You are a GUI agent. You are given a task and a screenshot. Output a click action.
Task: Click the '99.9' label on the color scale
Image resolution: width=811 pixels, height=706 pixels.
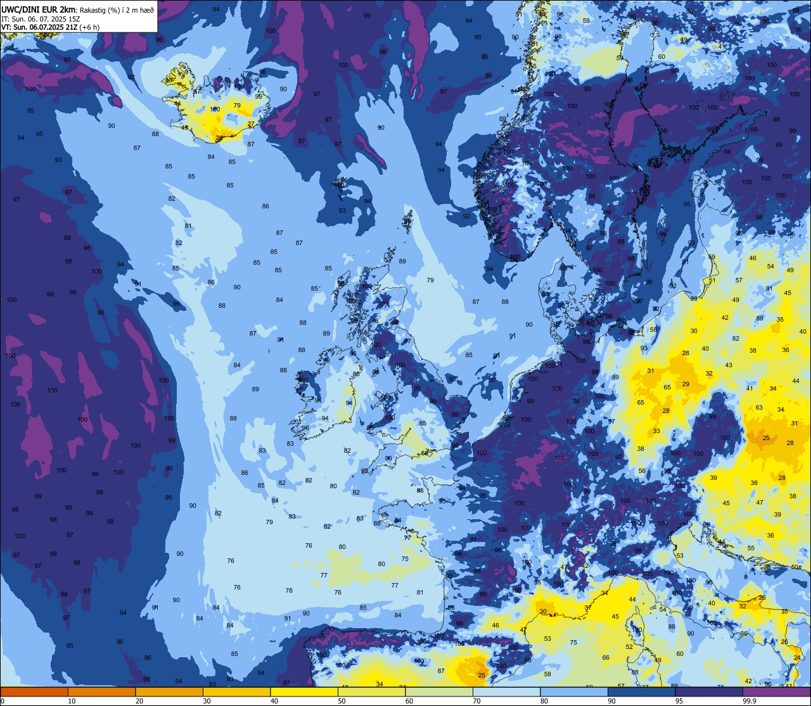point(750,701)
